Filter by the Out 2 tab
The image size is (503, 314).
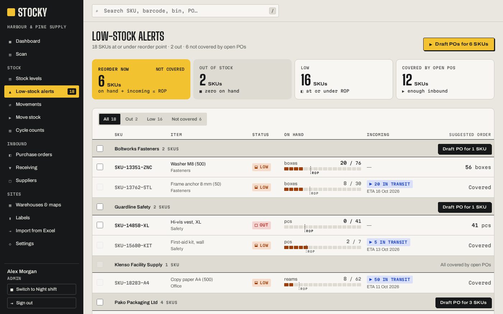131,119
